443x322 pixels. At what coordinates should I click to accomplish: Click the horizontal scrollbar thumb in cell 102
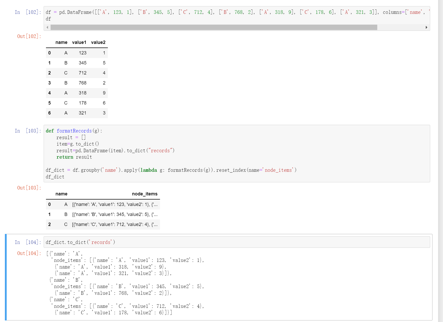[x=214, y=27]
